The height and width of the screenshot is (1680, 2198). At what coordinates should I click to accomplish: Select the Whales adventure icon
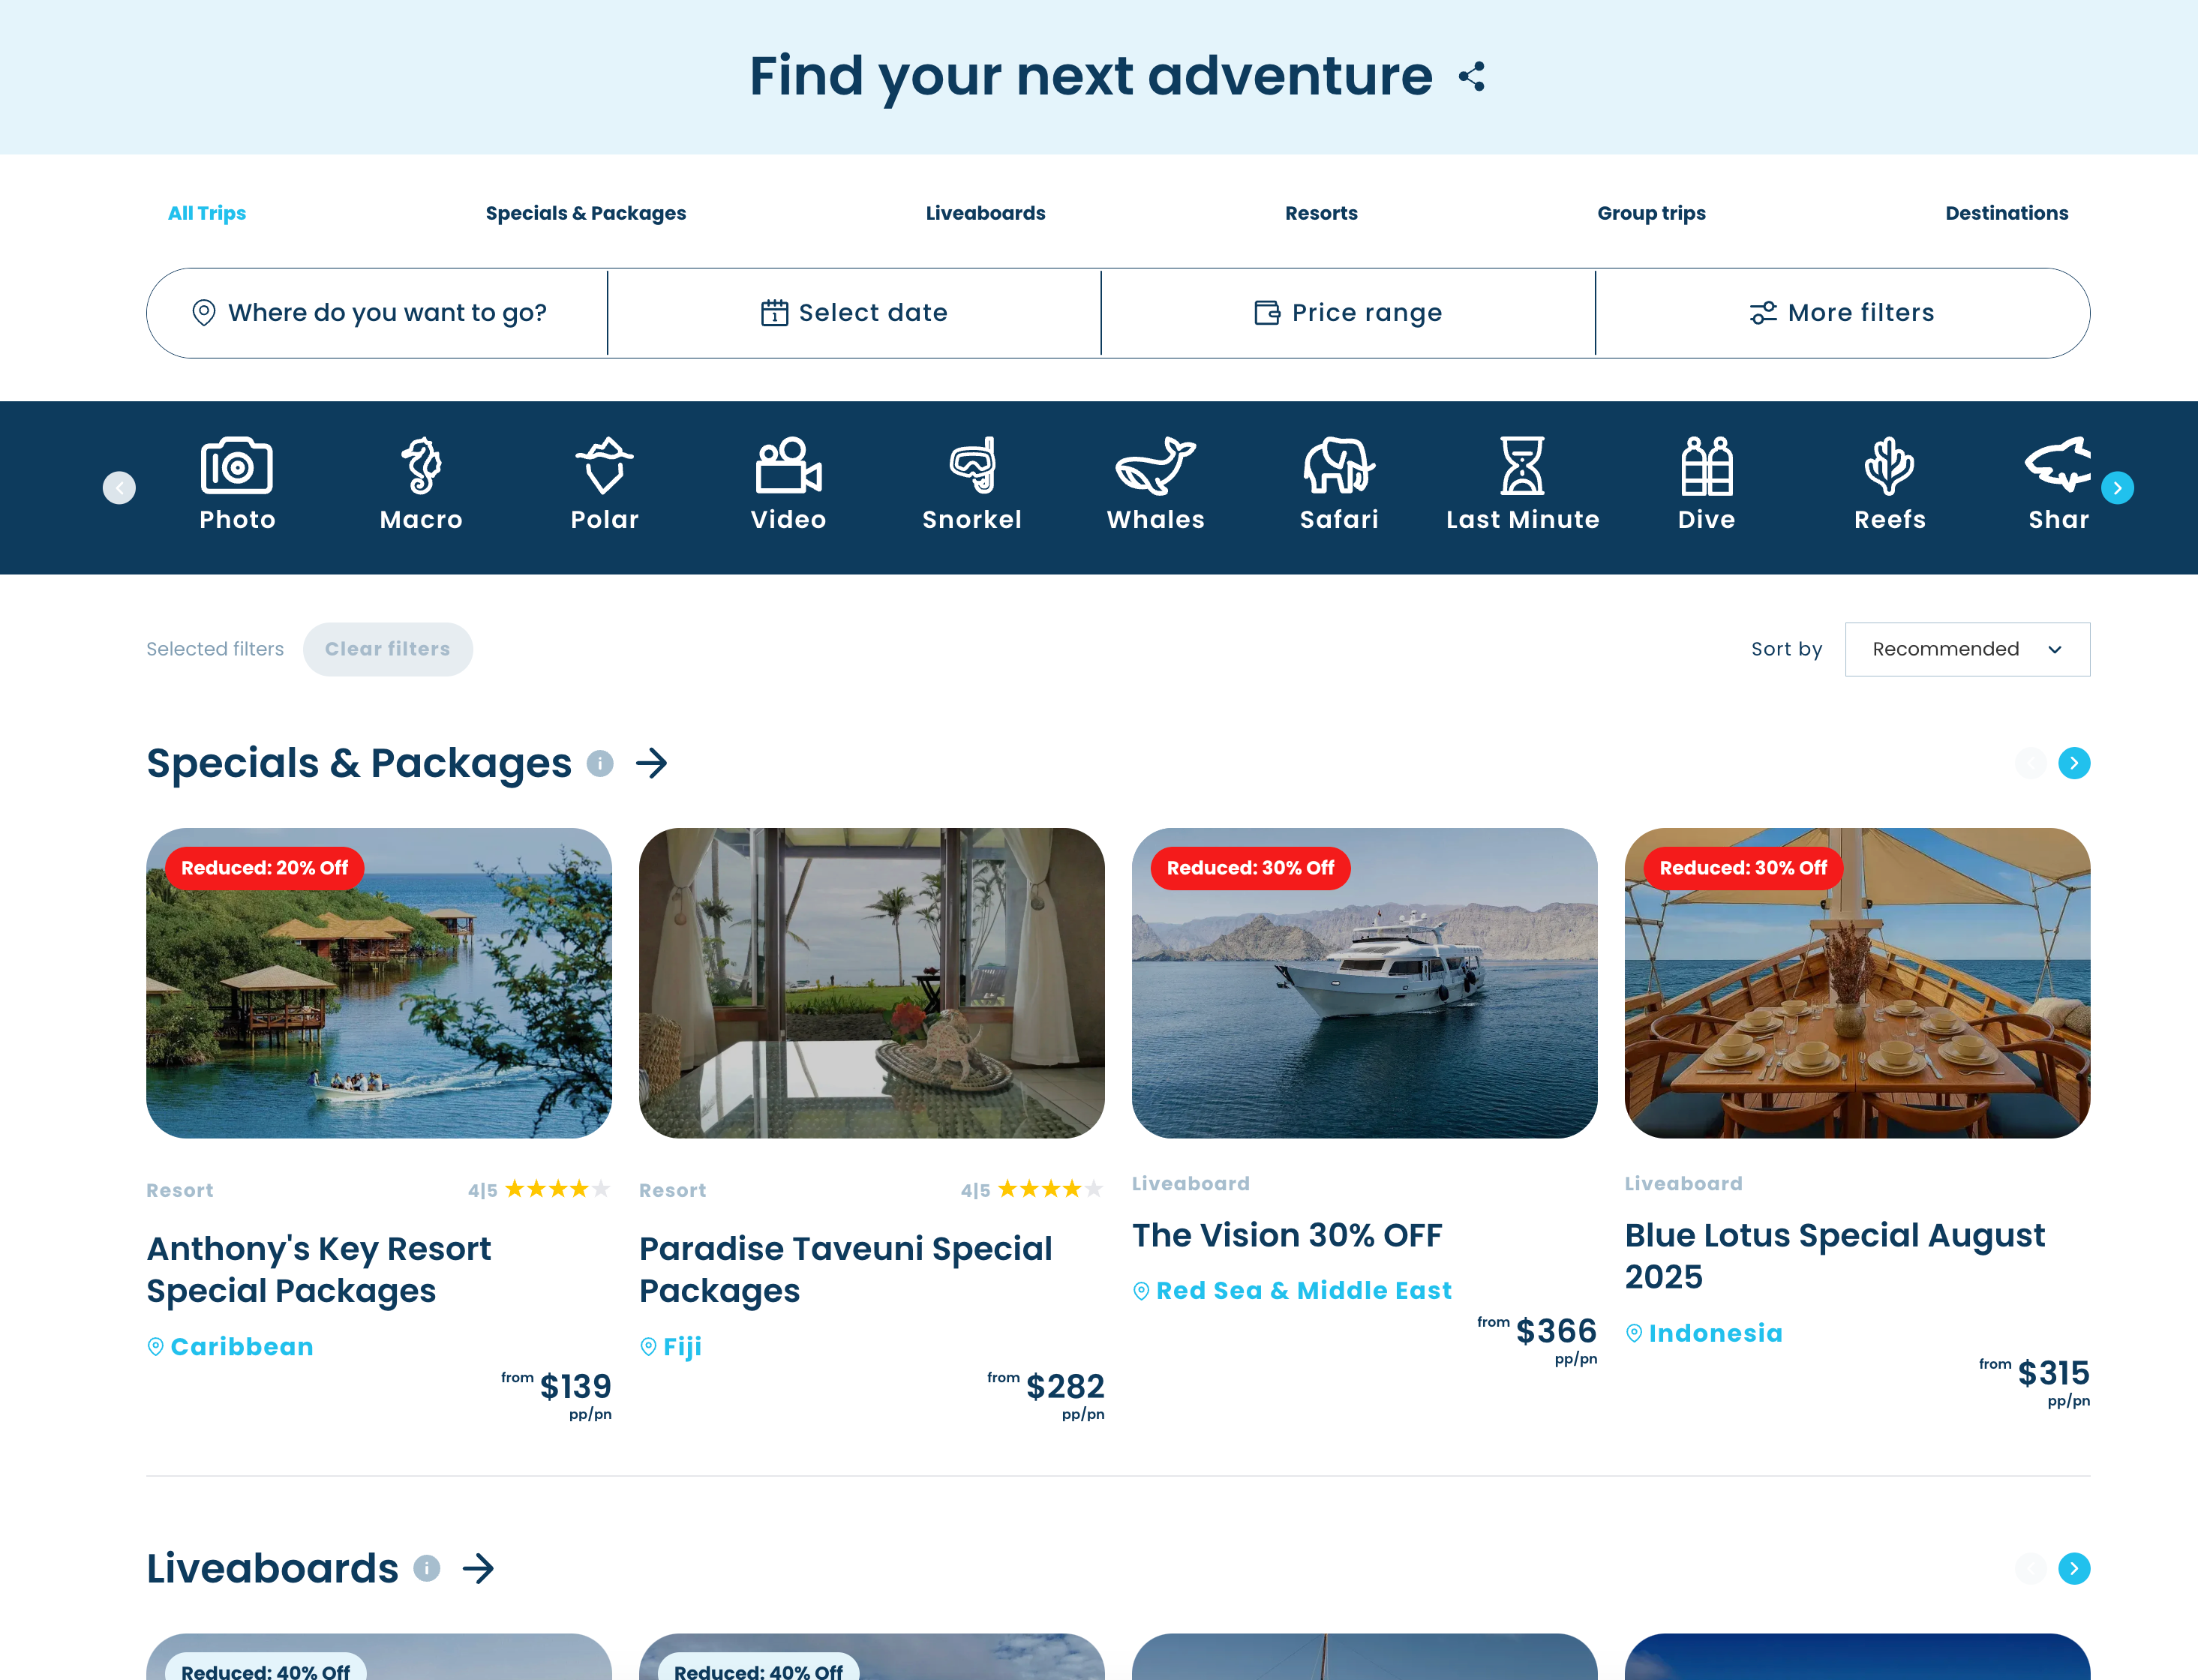1155,466
